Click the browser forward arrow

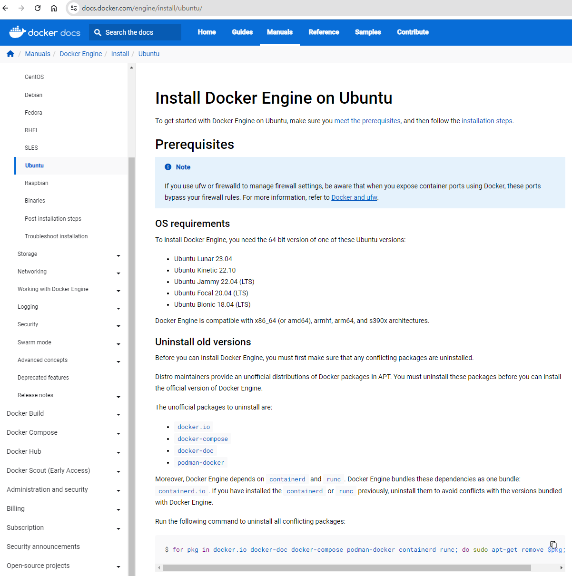(x=21, y=8)
